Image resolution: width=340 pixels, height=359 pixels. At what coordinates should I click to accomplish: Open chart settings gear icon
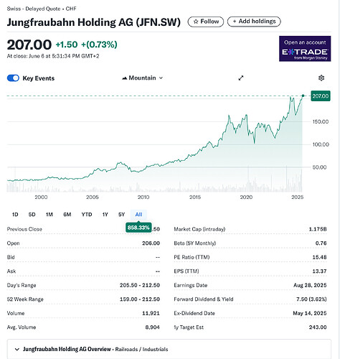[x=321, y=78]
